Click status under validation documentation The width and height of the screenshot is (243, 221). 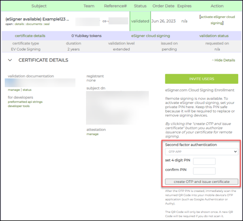pos(27,90)
